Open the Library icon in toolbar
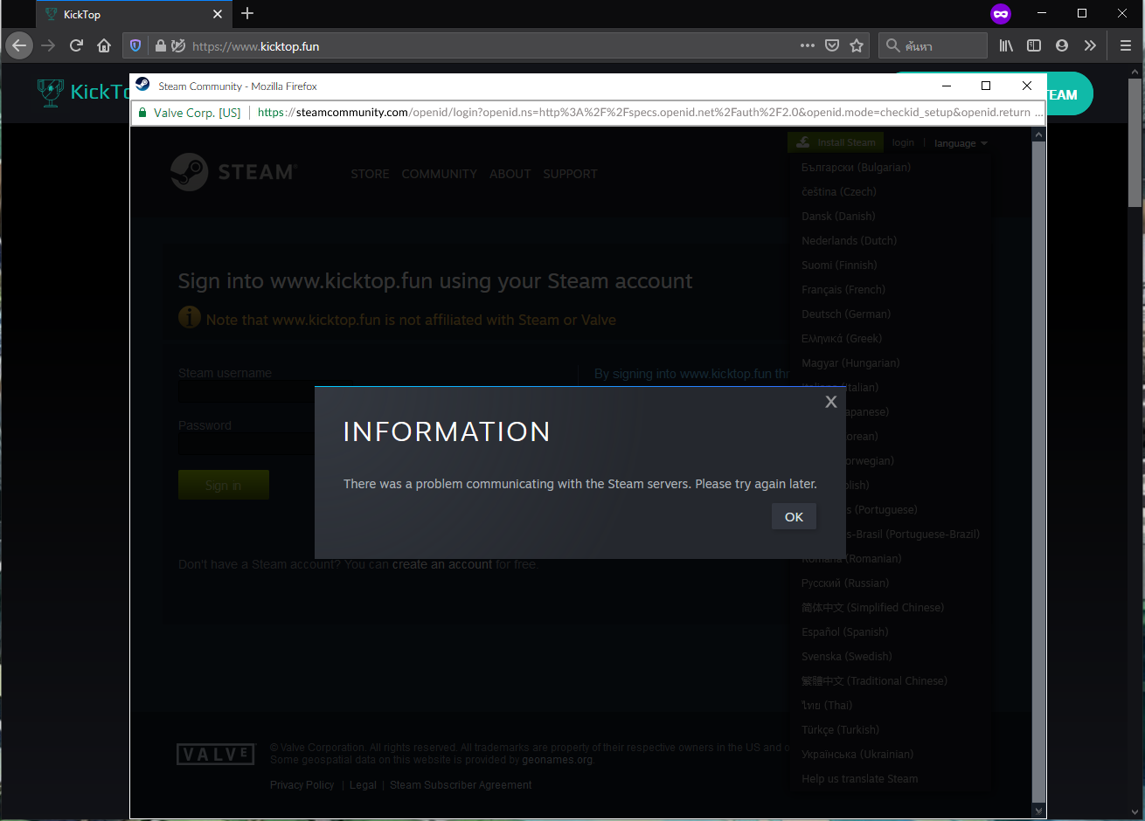Image resolution: width=1145 pixels, height=821 pixels. click(x=1007, y=45)
